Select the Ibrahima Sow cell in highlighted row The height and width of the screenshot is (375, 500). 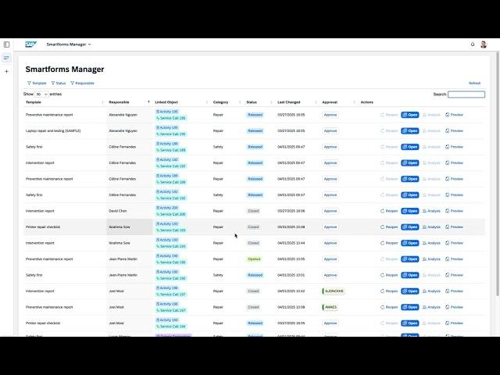[130, 227]
